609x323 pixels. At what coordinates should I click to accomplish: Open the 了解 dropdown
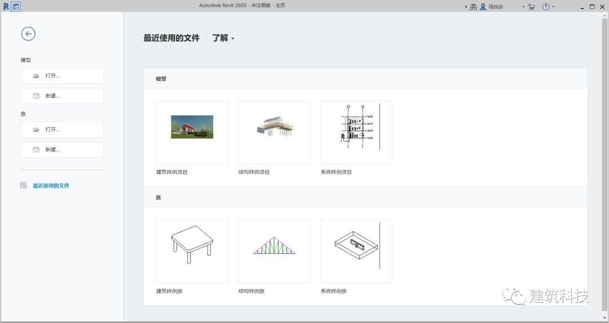point(223,38)
